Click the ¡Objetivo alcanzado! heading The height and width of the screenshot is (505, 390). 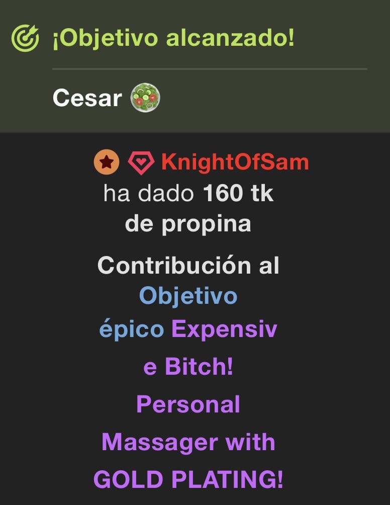173,38
